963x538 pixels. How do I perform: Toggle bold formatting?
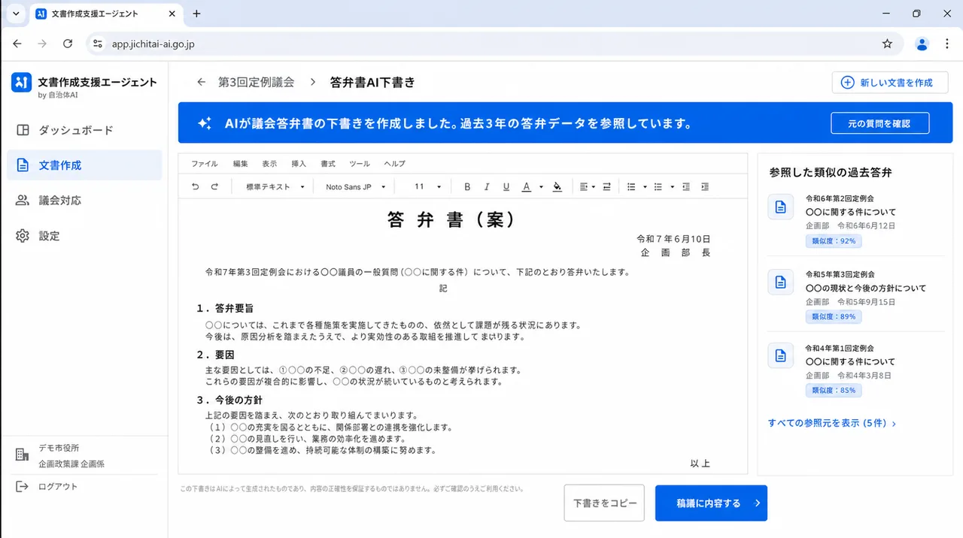click(x=467, y=186)
